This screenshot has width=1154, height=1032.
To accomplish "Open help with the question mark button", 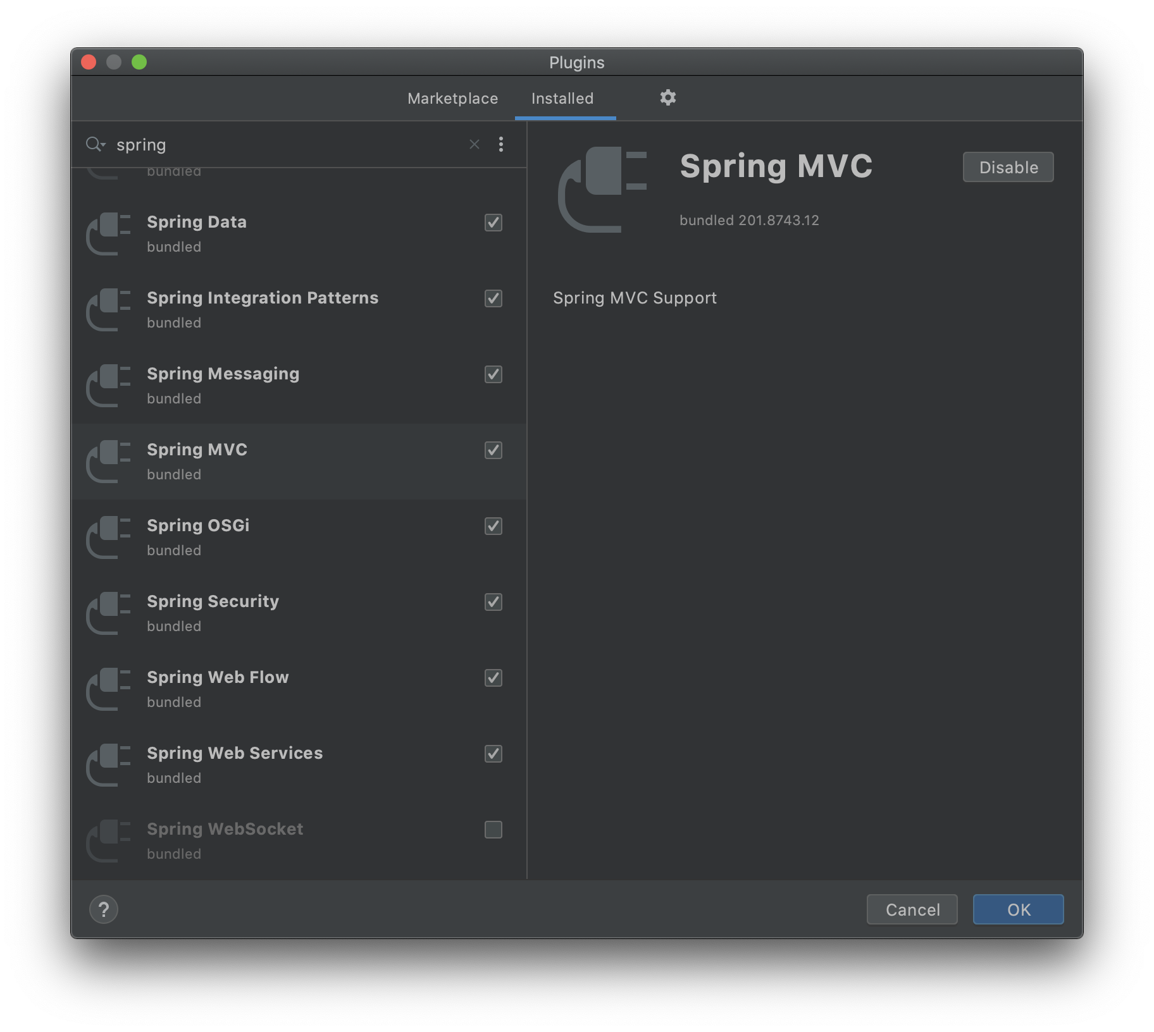I will [x=104, y=909].
